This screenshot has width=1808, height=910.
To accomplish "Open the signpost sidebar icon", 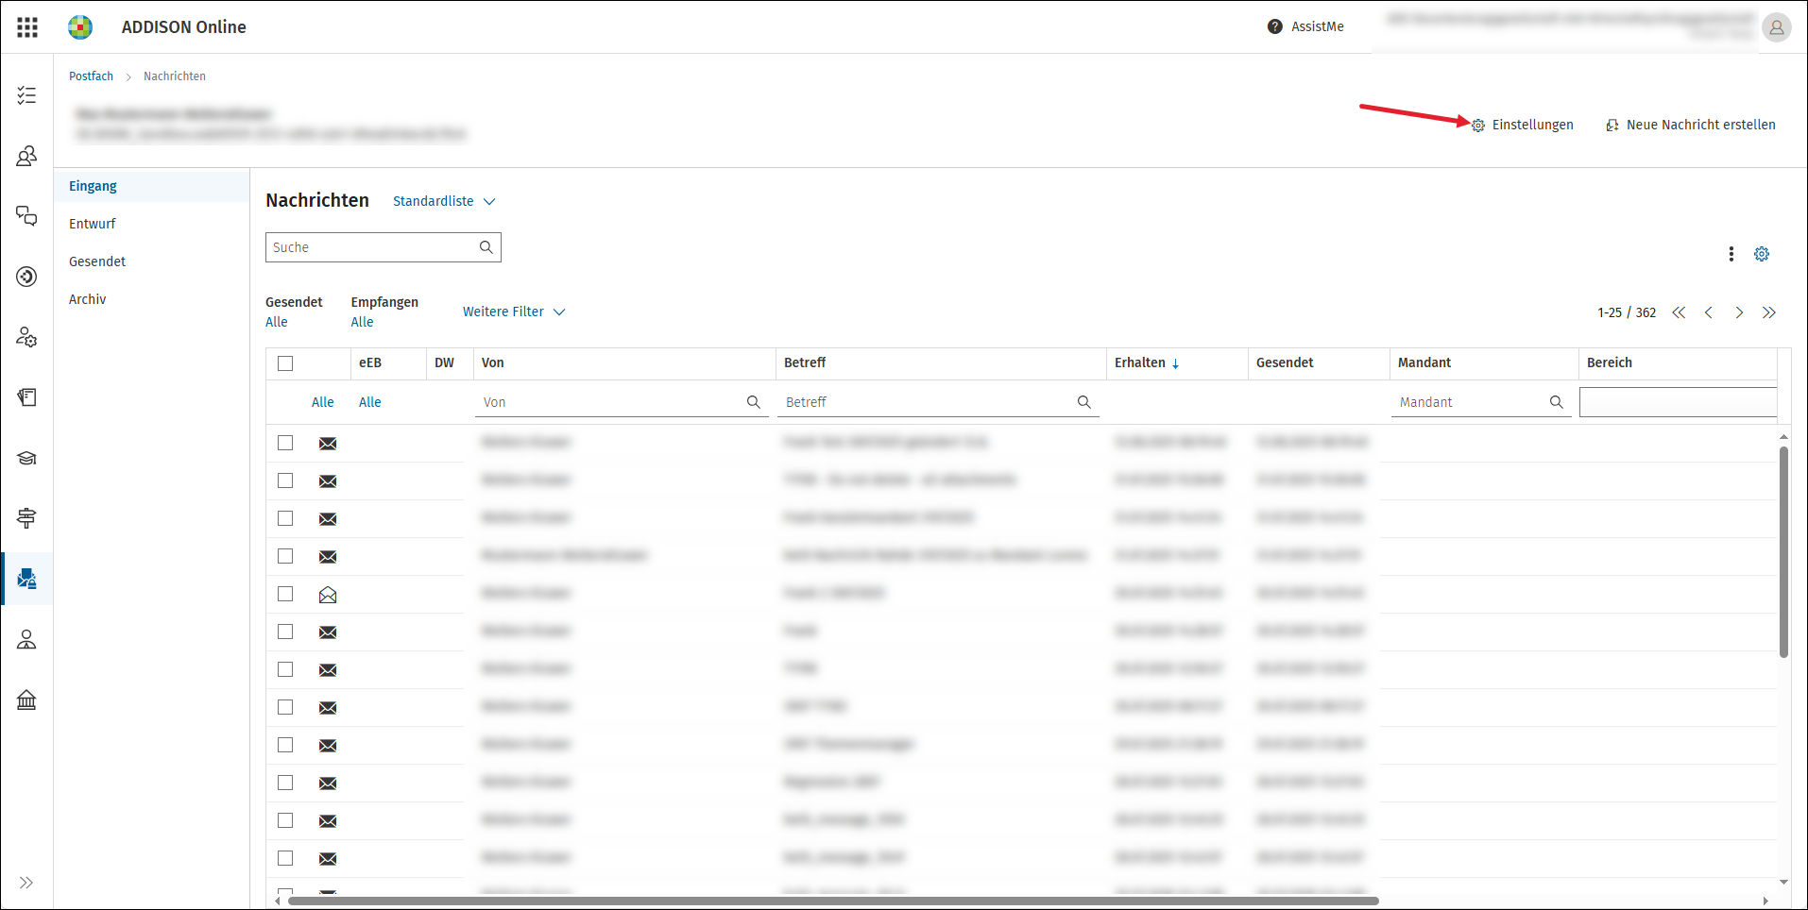I will (26, 518).
